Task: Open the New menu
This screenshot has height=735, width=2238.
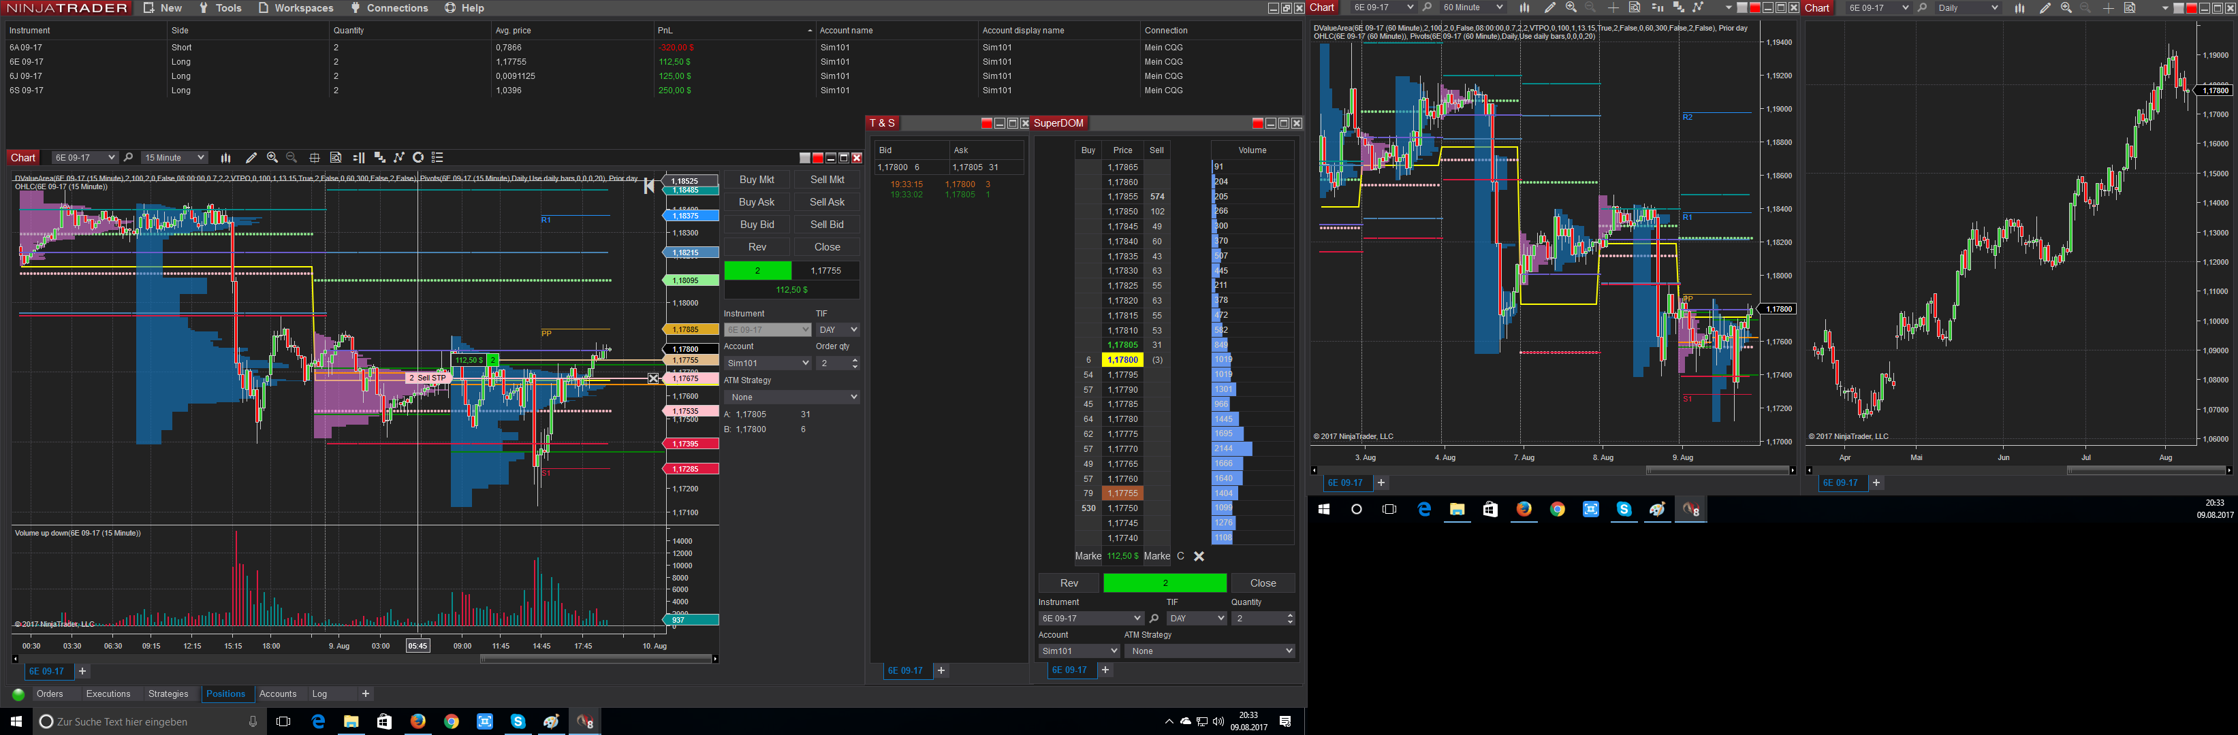Action: pyautogui.click(x=163, y=7)
